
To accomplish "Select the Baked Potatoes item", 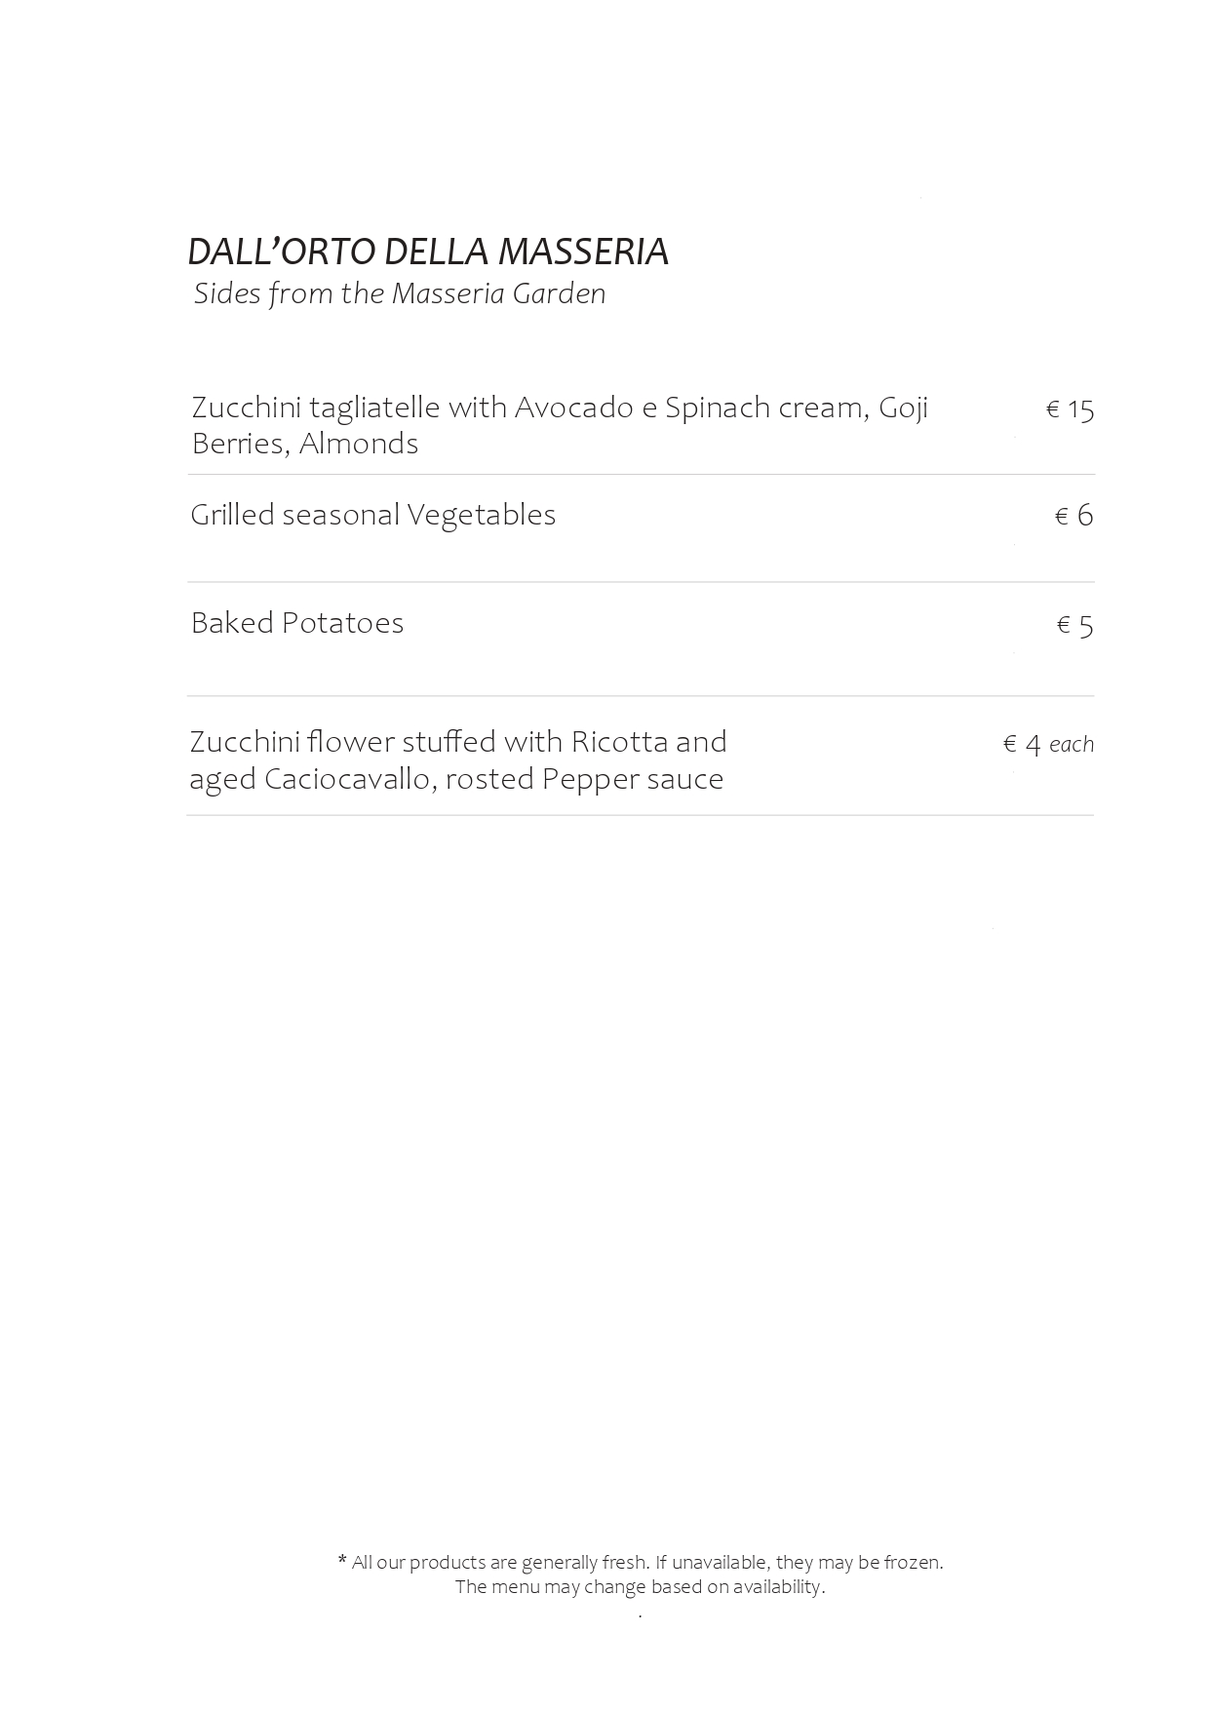I will (297, 623).
